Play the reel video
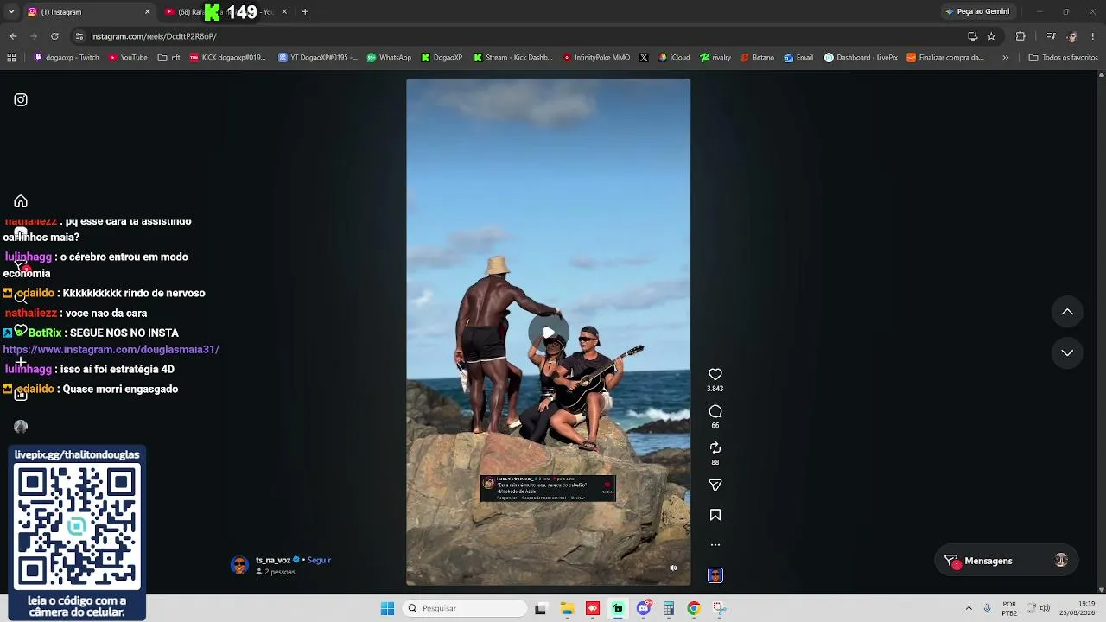The height and width of the screenshot is (622, 1106). (549, 333)
